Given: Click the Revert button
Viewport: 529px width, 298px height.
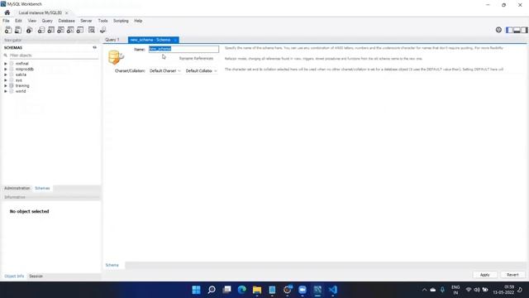Looking at the screenshot, I should 512,275.
